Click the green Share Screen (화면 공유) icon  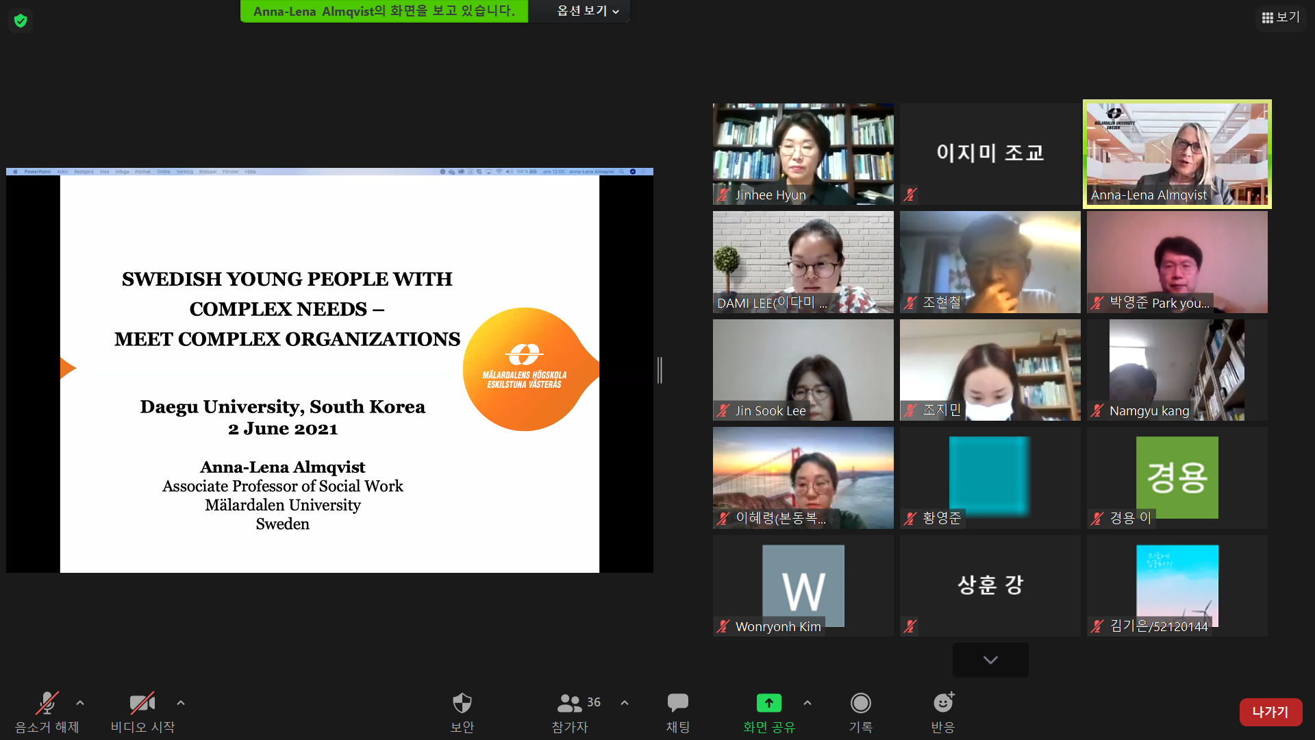click(x=768, y=703)
